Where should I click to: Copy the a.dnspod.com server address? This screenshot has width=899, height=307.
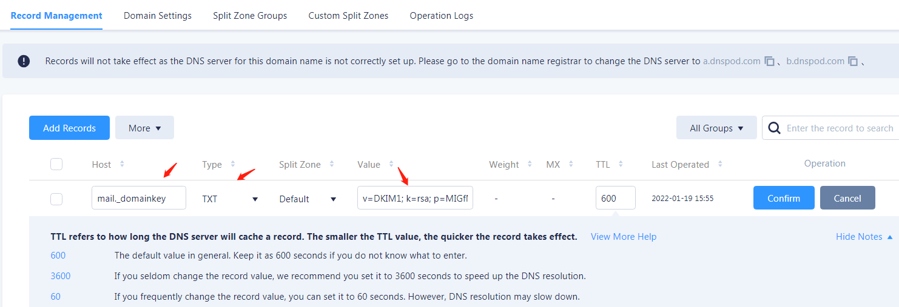tap(769, 61)
